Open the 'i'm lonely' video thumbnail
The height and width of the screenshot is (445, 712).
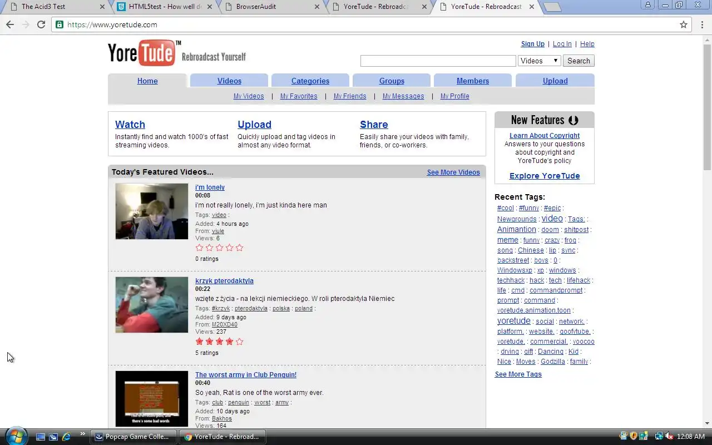(152, 211)
